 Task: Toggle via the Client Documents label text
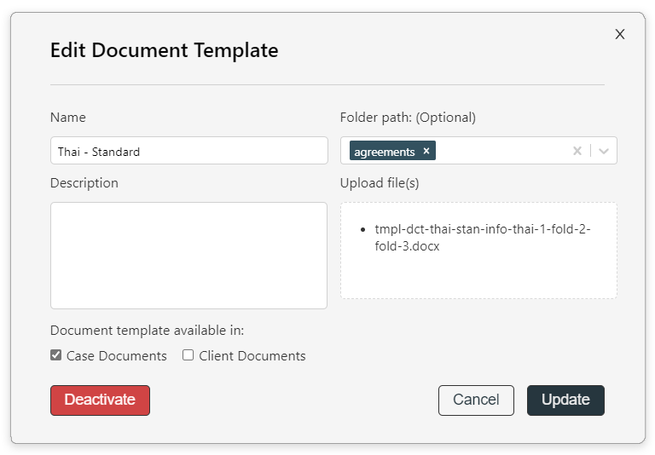tap(252, 355)
